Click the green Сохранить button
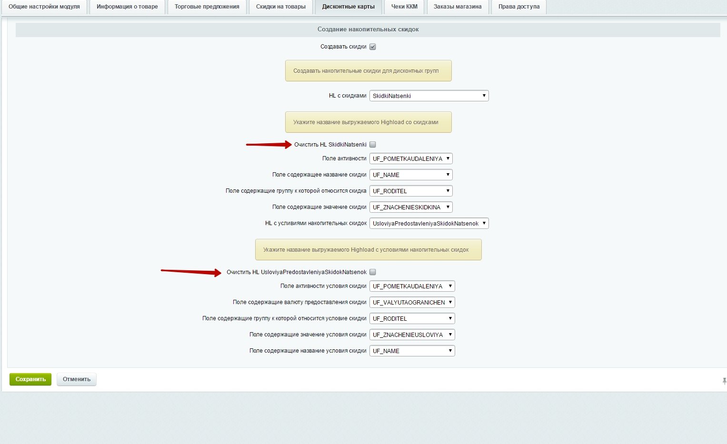The image size is (727, 444). point(30,379)
